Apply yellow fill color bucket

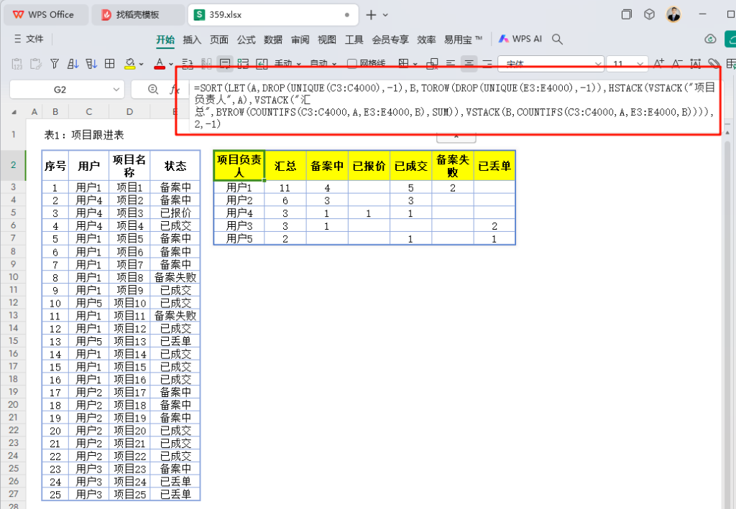[x=129, y=63]
